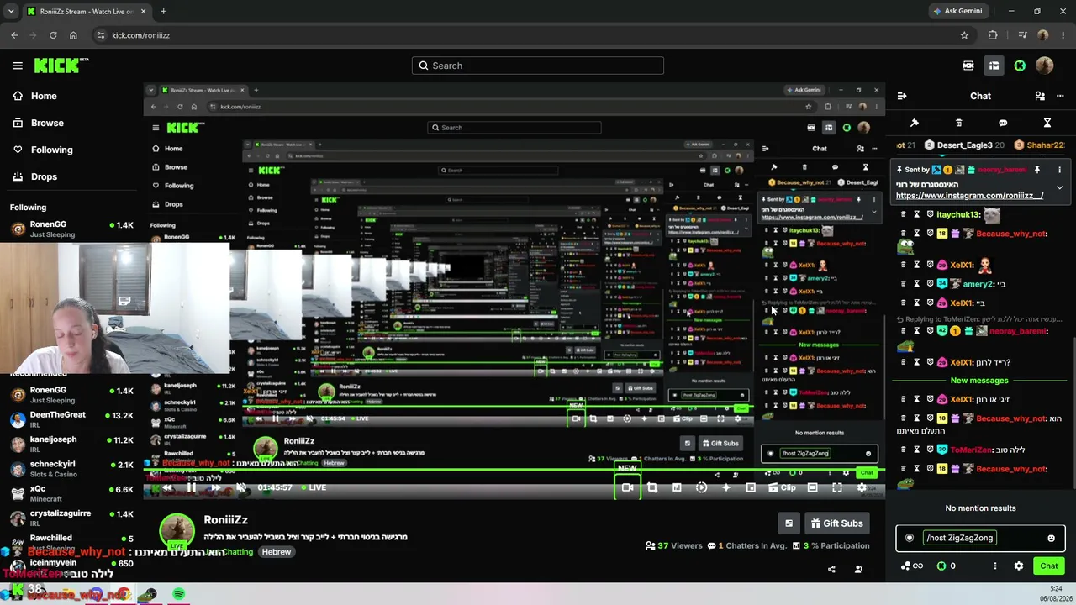Click the square icon button left of Gift Subs

(789, 523)
